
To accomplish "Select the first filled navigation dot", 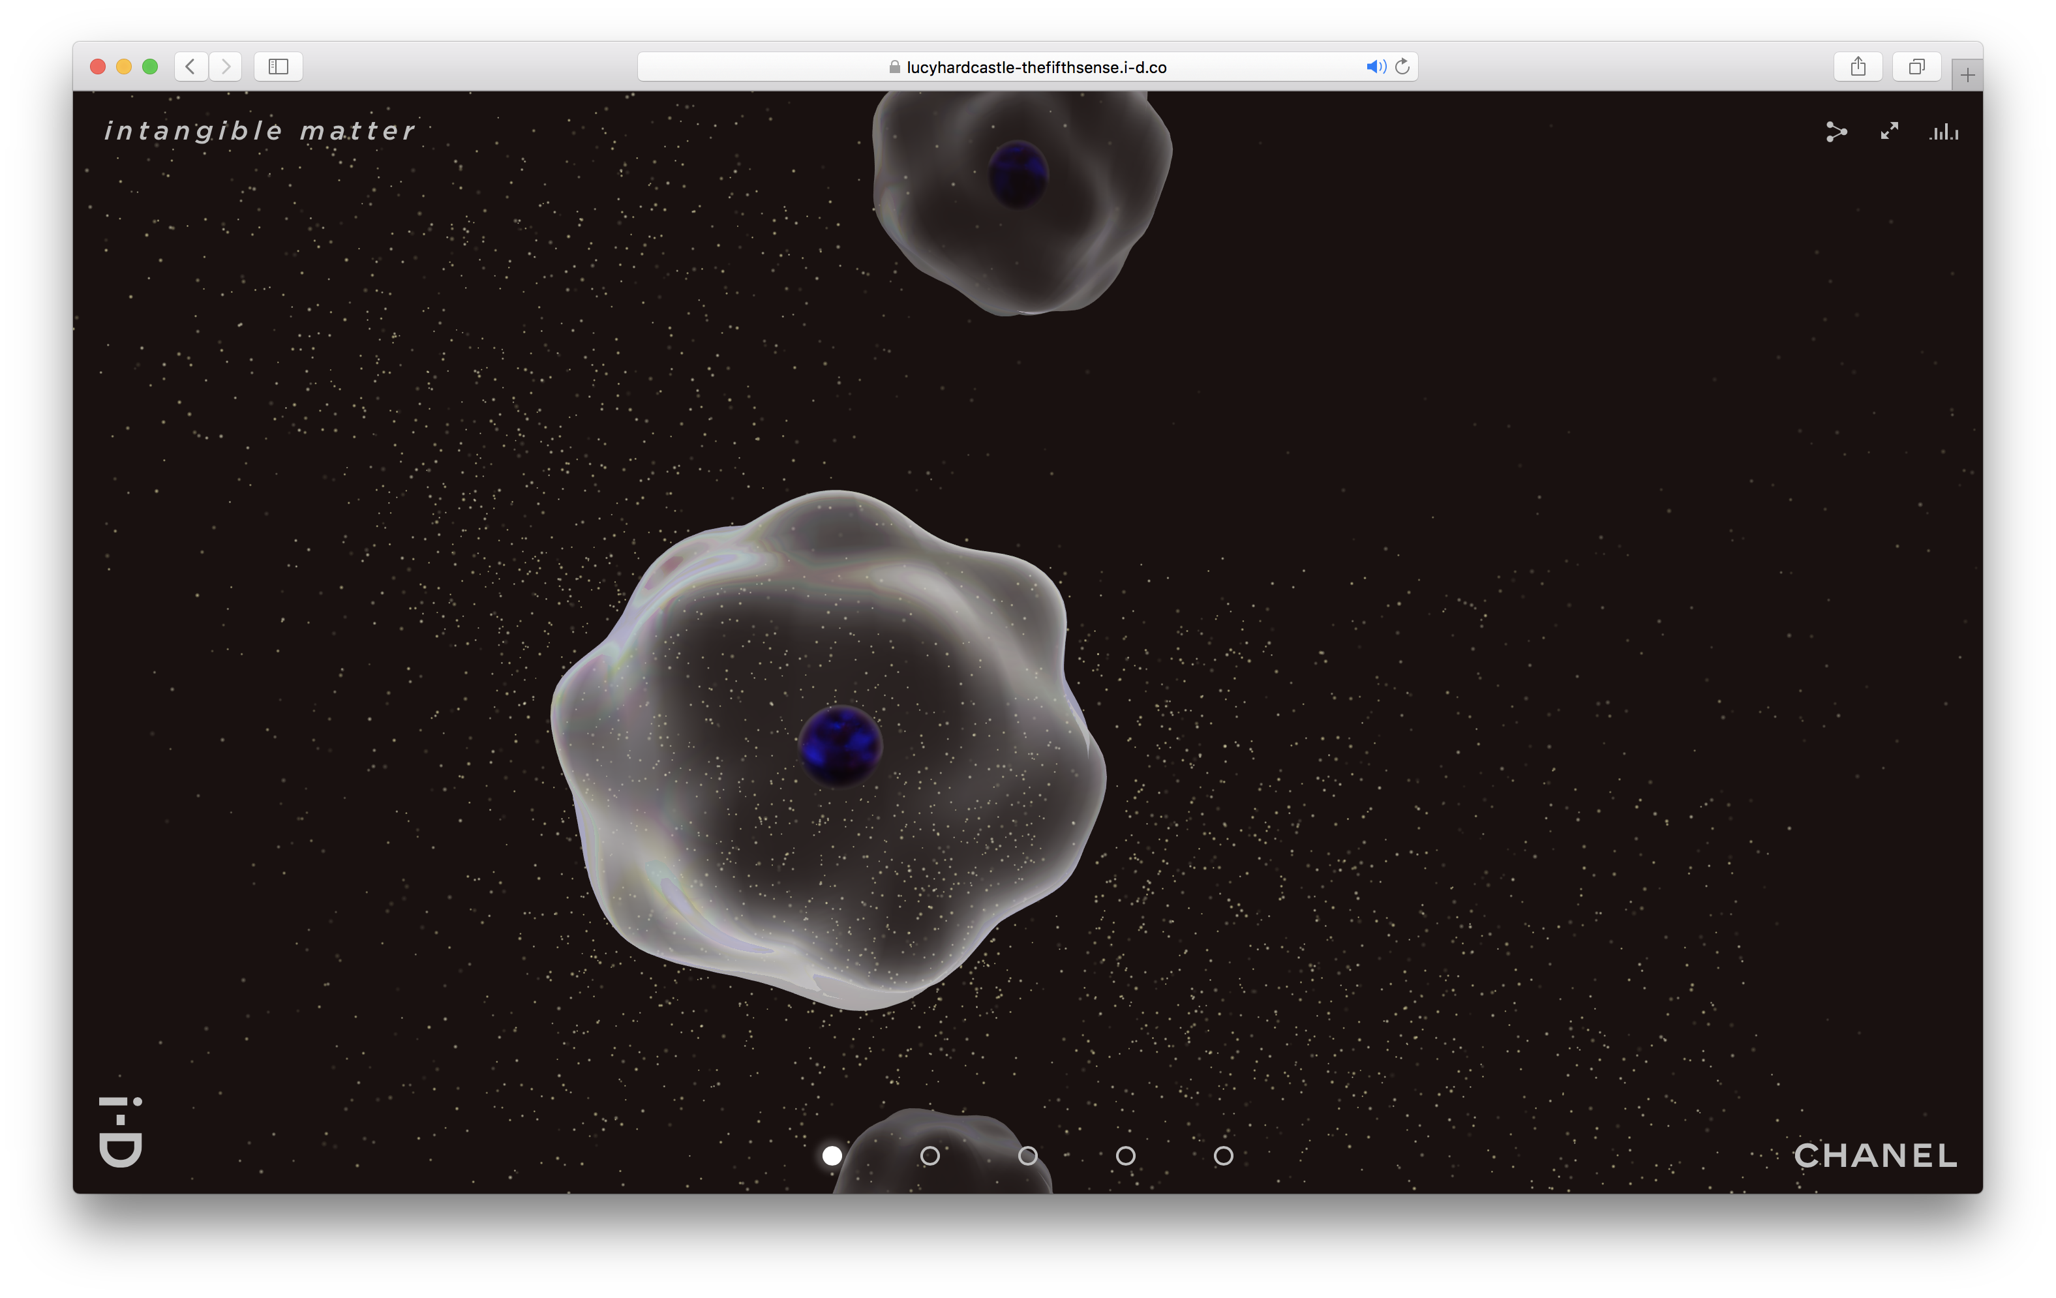I will click(x=832, y=1155).
